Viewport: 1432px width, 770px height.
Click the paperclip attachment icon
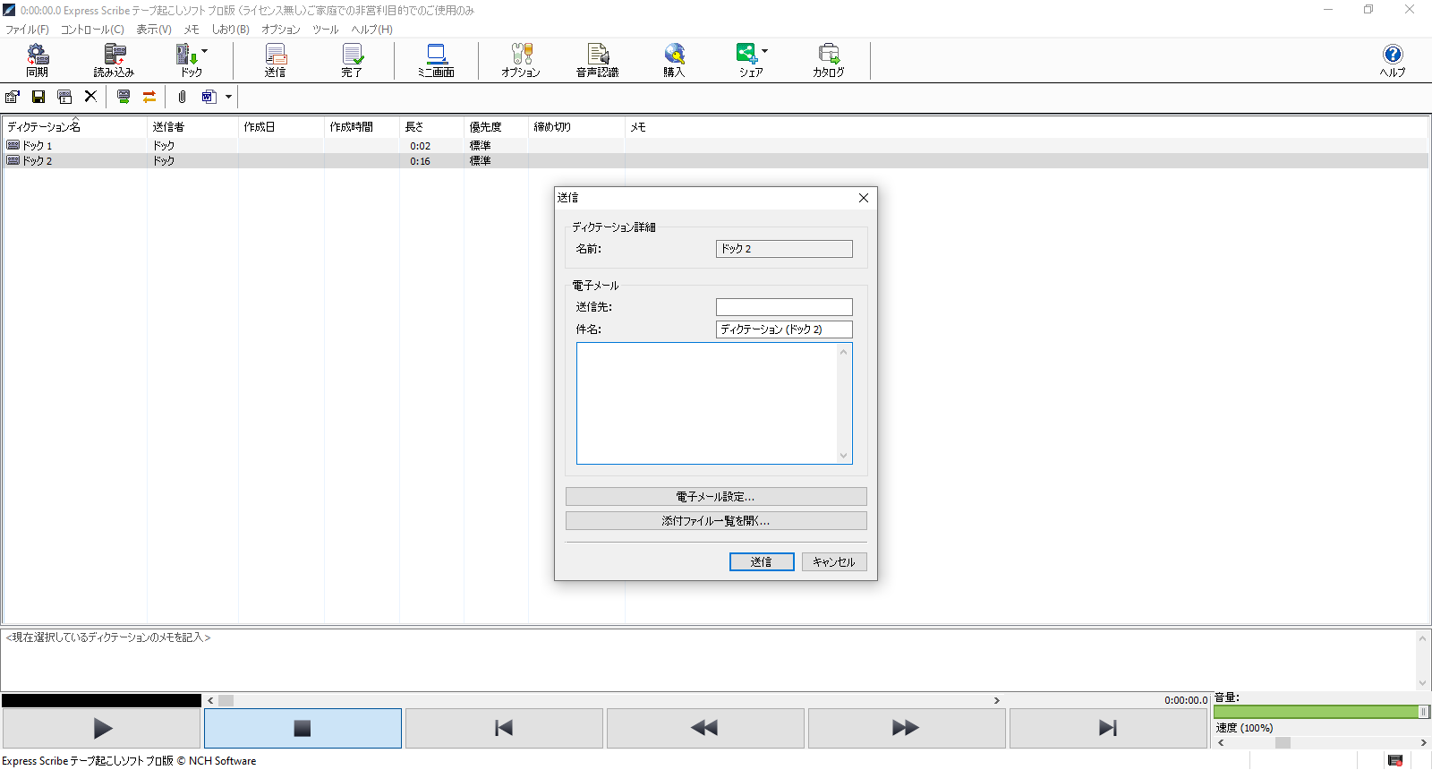point(182,97)
